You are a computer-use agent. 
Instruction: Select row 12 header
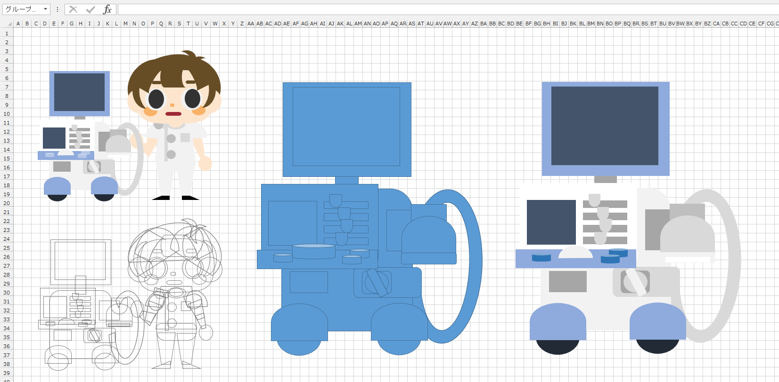pos(7,132)
